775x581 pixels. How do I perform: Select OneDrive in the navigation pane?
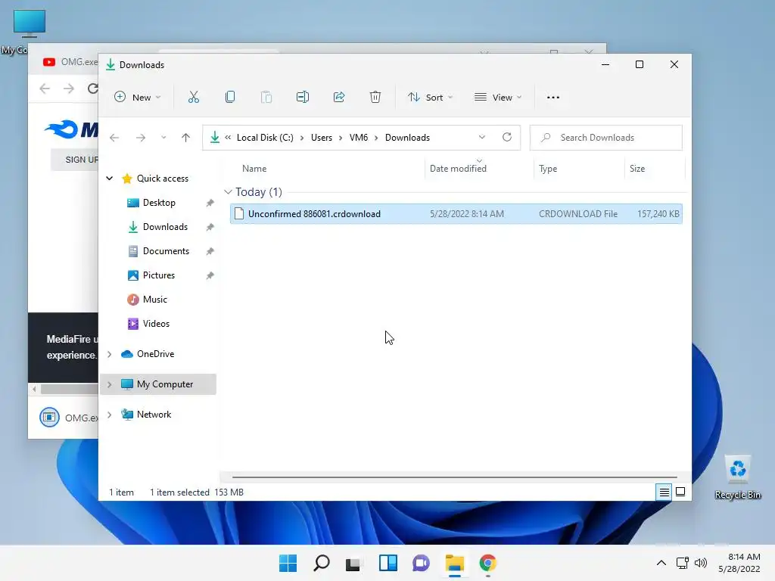[155, 354]
